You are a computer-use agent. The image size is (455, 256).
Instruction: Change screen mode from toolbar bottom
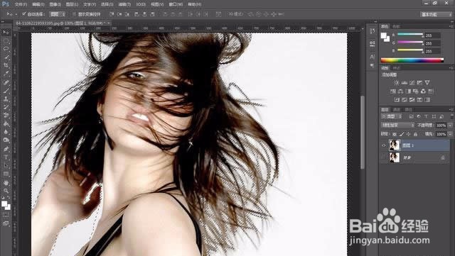tap(6, 223)
